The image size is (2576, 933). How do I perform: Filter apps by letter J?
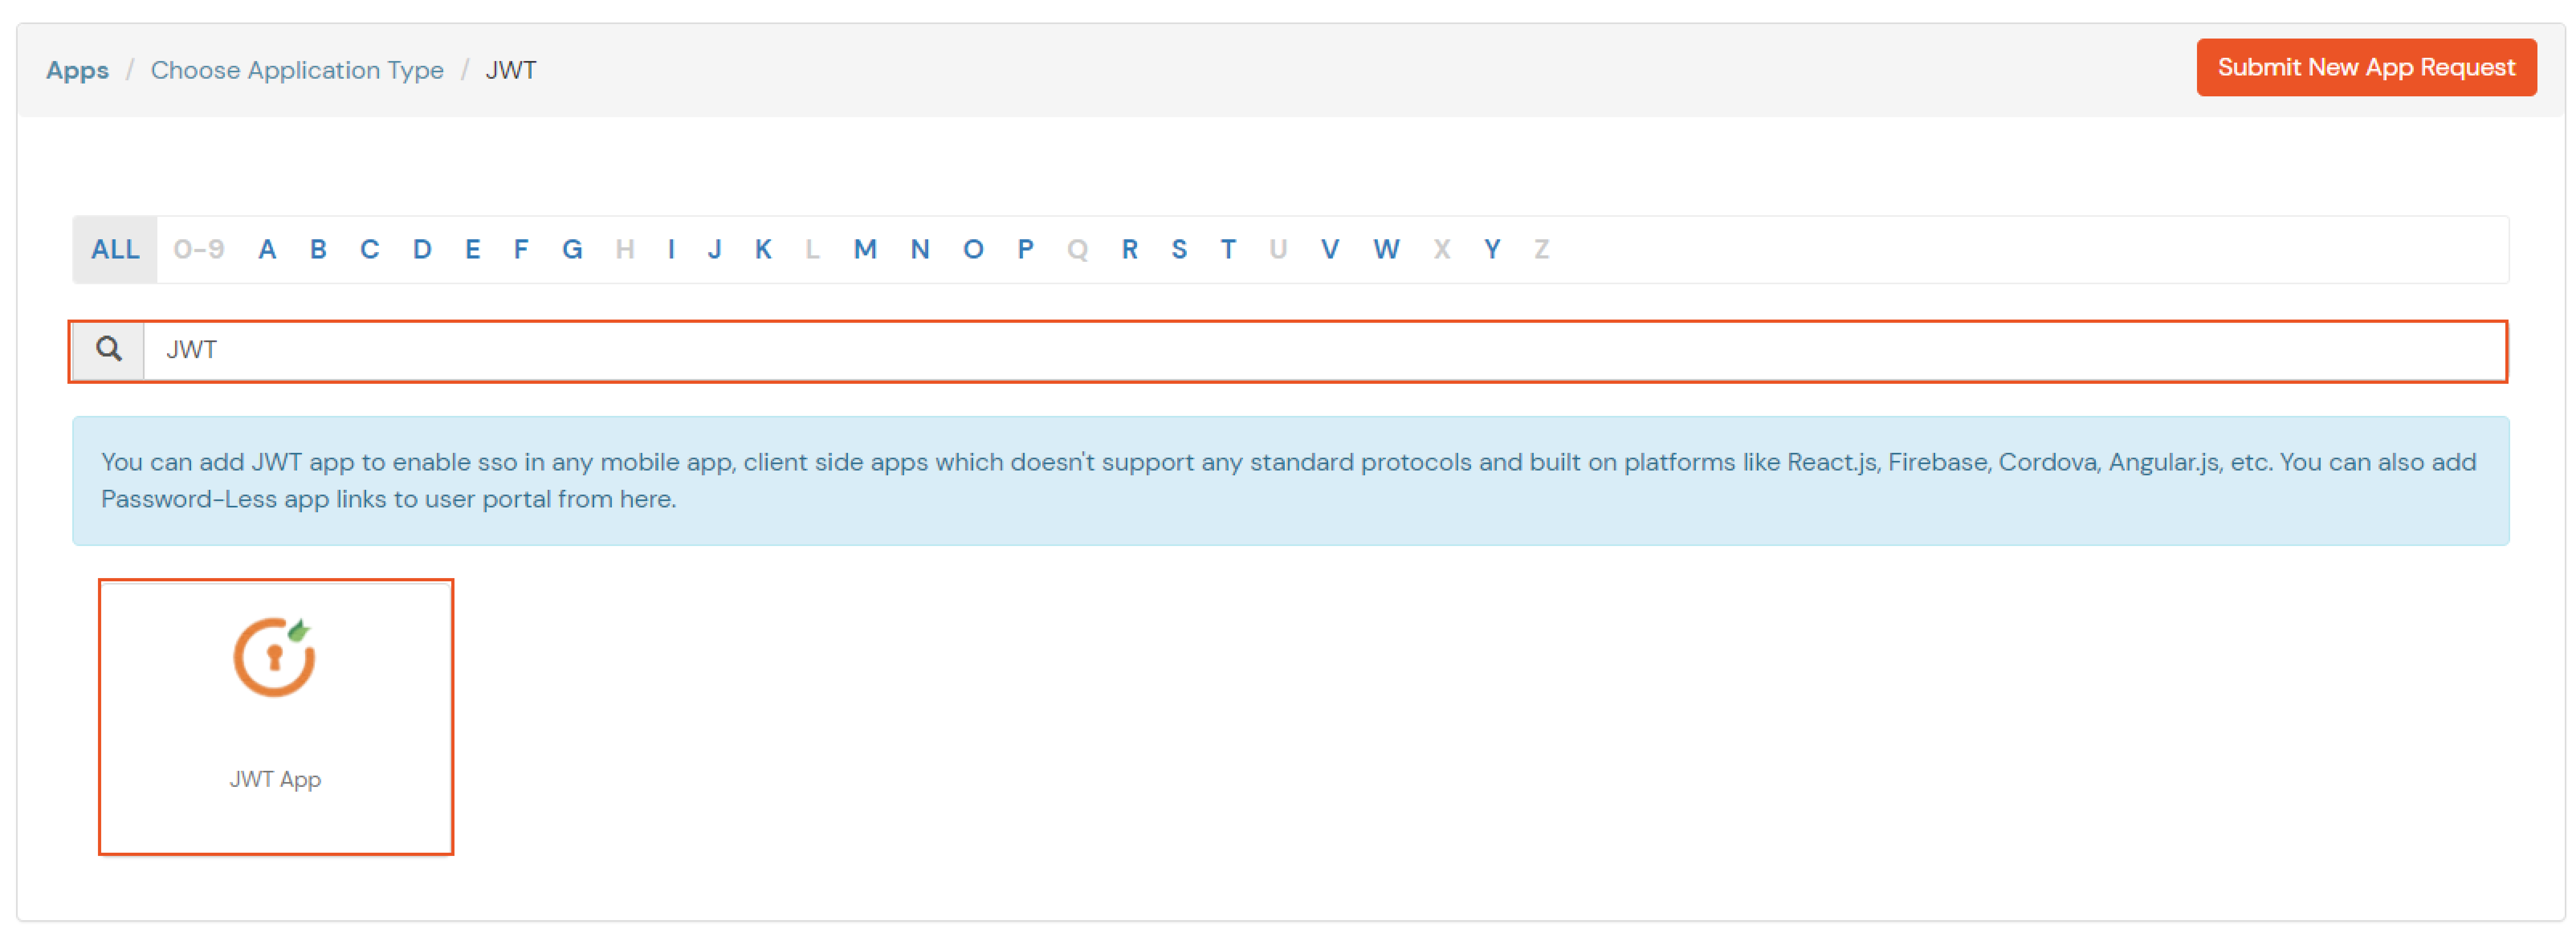click(714, 249)
